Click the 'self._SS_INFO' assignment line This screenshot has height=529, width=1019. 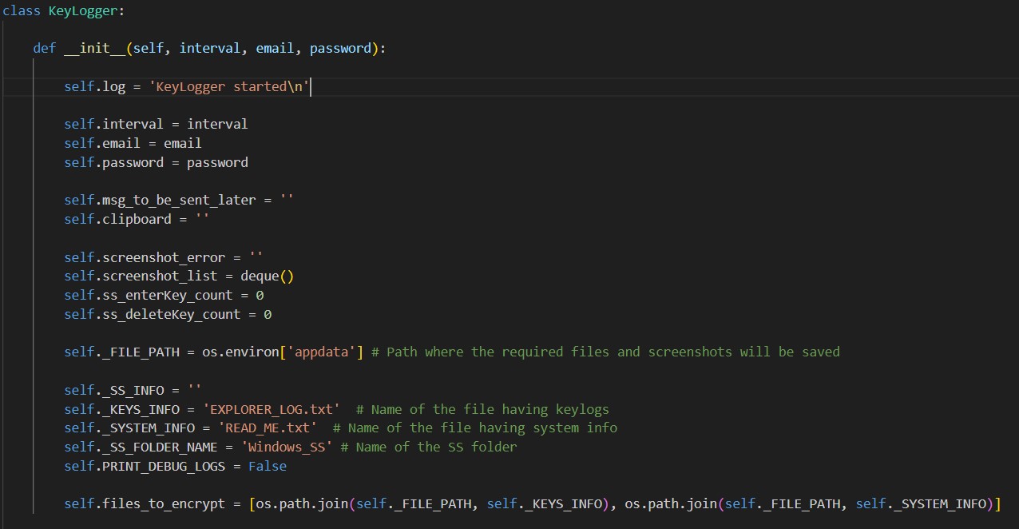click(133, 390)
